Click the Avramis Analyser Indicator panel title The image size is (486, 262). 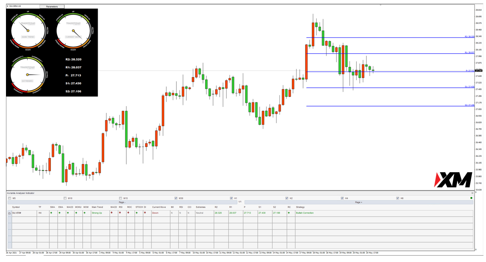click(21, 193)
